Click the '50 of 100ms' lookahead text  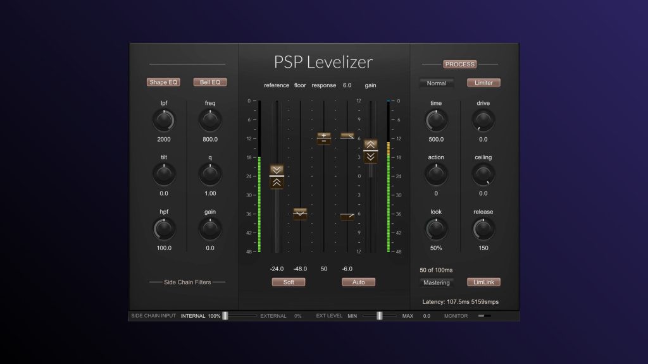pyautogui.click(x=436, y=270)
